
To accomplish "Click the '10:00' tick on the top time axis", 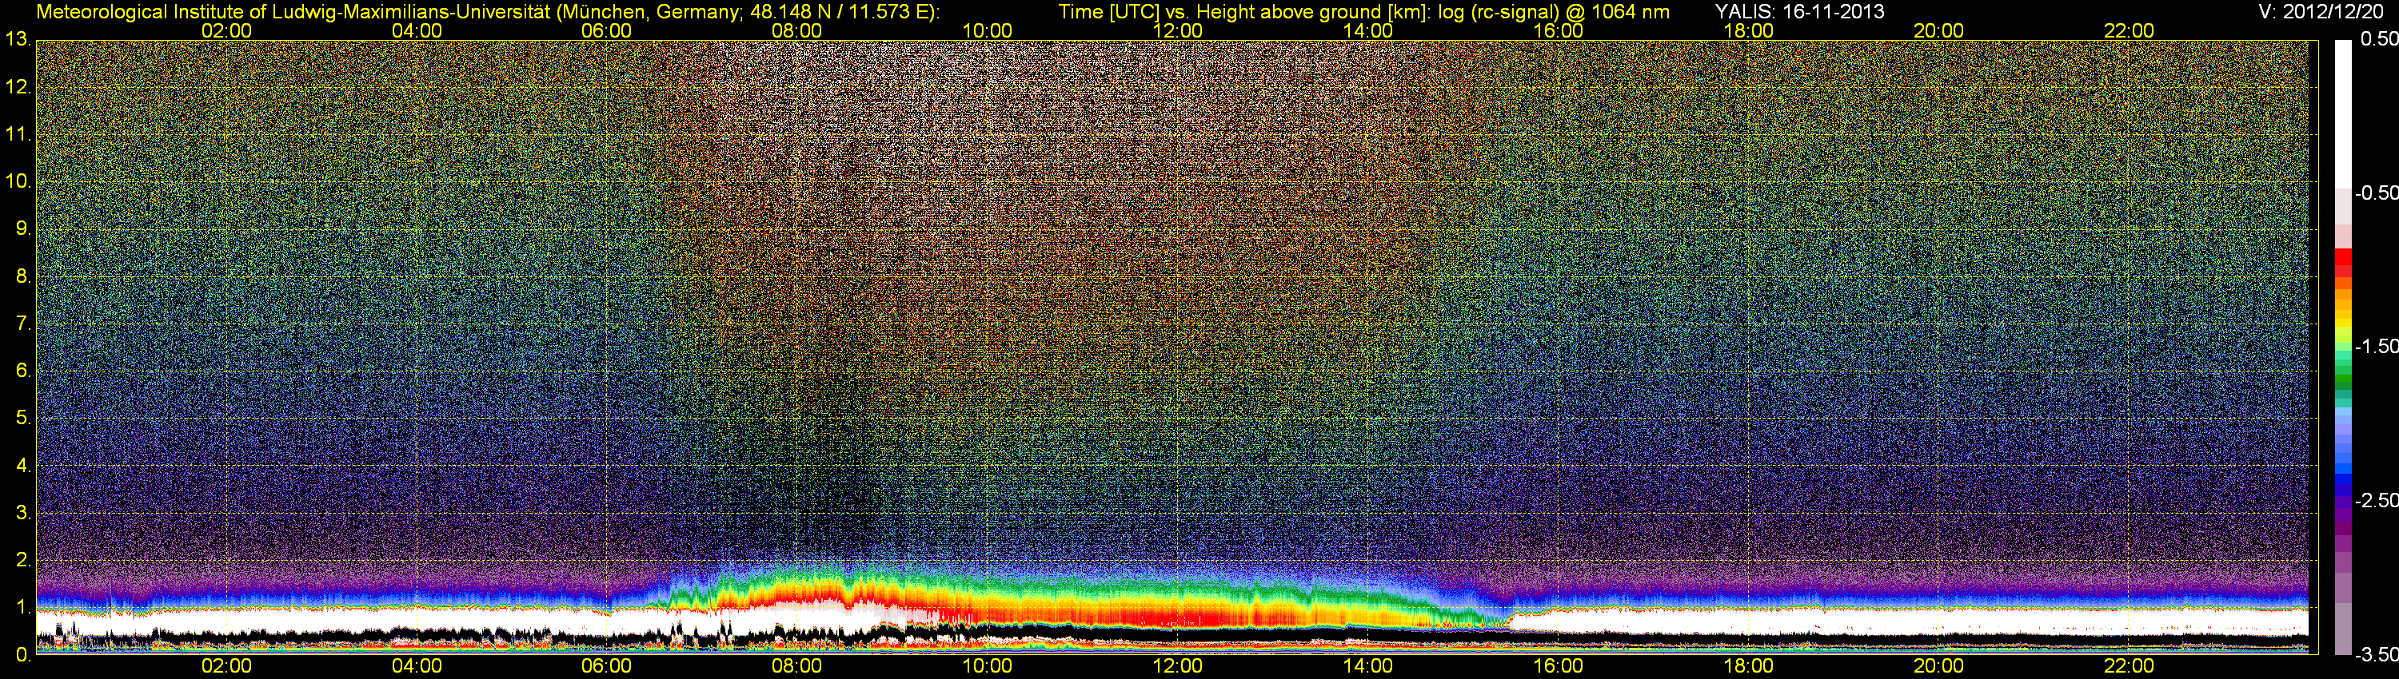I will coord(987,30).
